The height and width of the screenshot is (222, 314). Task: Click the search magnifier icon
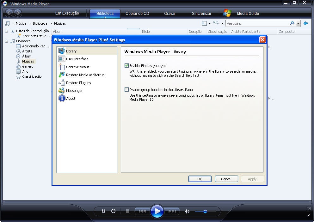click(292, 23)
